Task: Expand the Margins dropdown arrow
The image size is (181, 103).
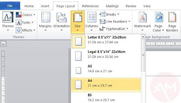Action: (45, 30)
